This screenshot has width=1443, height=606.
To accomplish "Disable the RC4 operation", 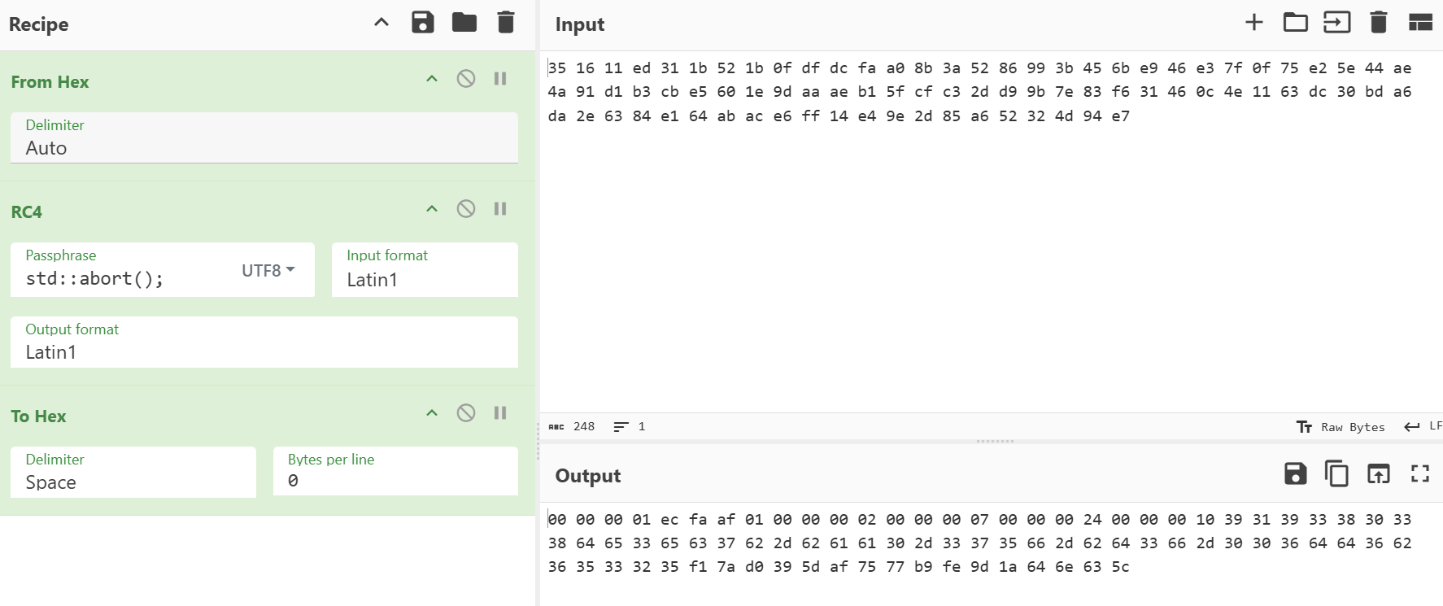I will click(466, 209).
